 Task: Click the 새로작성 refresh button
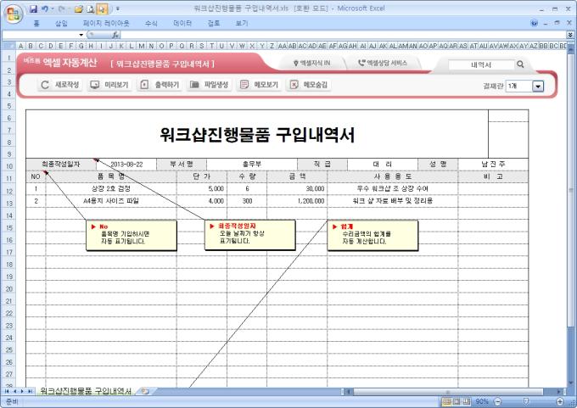click(x=60, y=85)
